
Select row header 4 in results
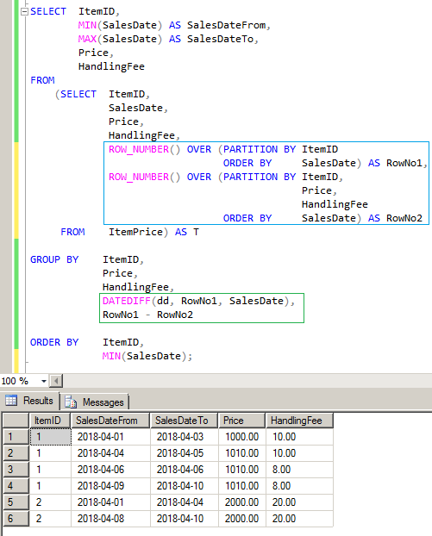(x=16, y=486)
